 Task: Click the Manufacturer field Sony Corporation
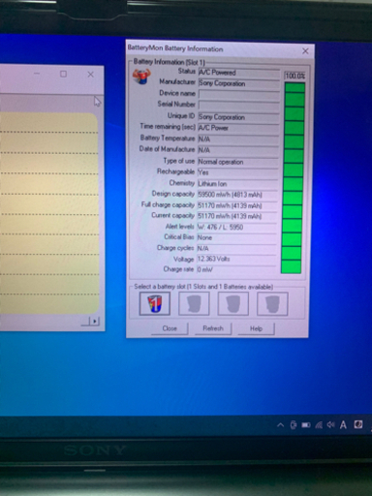pyautogui.click(x=239, y=83)
